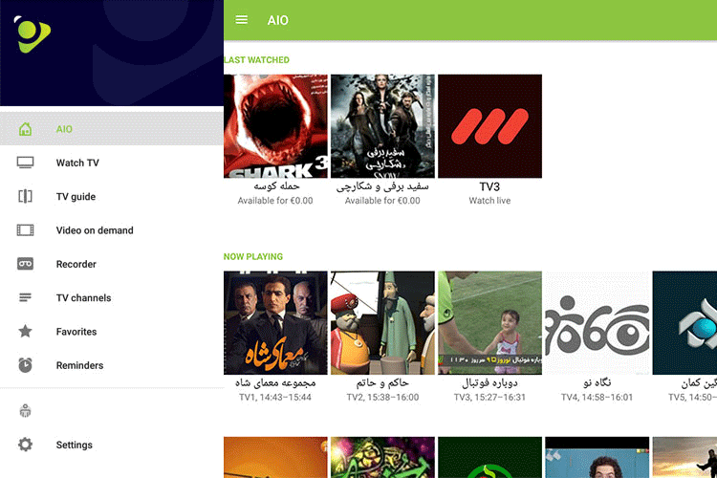
Task: Open Reminders section
Action: (x=112, y=365)
